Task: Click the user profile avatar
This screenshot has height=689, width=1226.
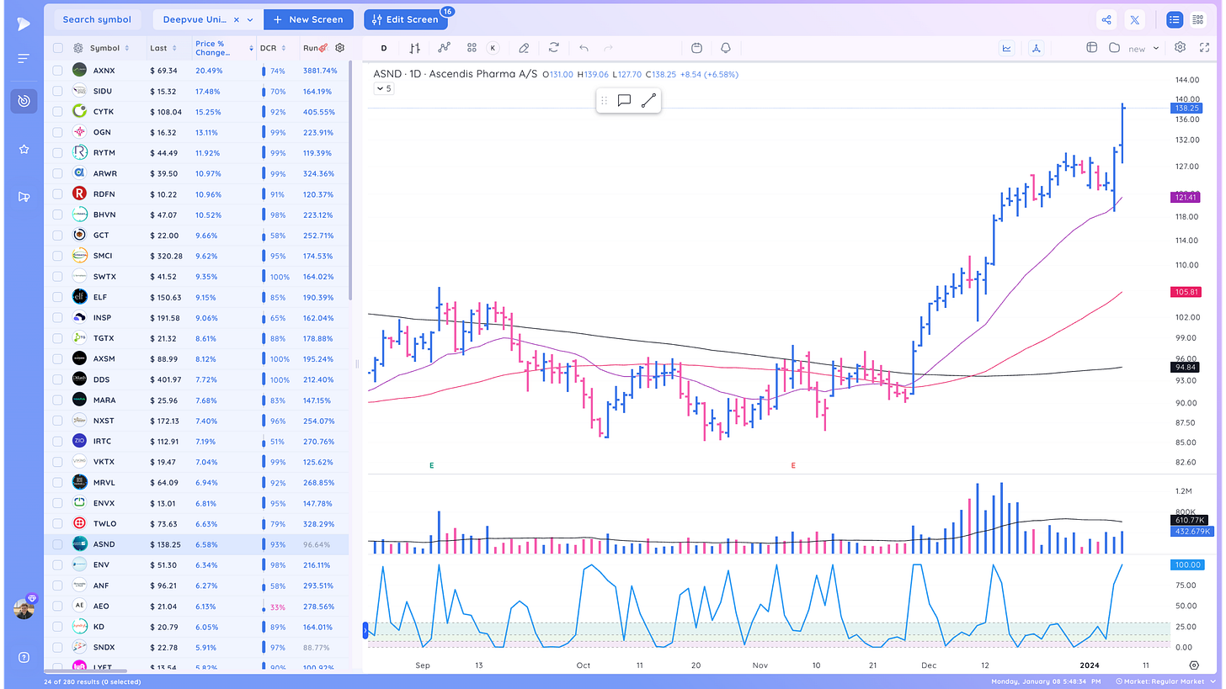Action: pos(24,609)
